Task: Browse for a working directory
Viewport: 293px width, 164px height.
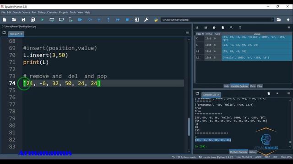Action: click(279, 20)
